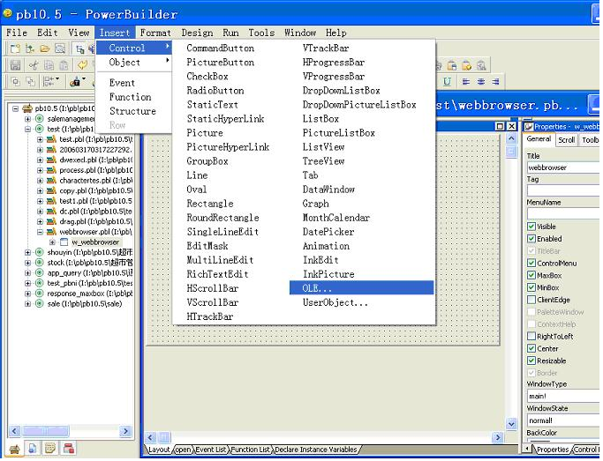The image size is (603, 461).
Task: Click the target icon beside shouyin
Action: tap(39, 252)
